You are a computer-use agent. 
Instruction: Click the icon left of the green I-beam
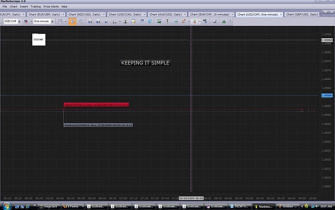pos(115,21)
